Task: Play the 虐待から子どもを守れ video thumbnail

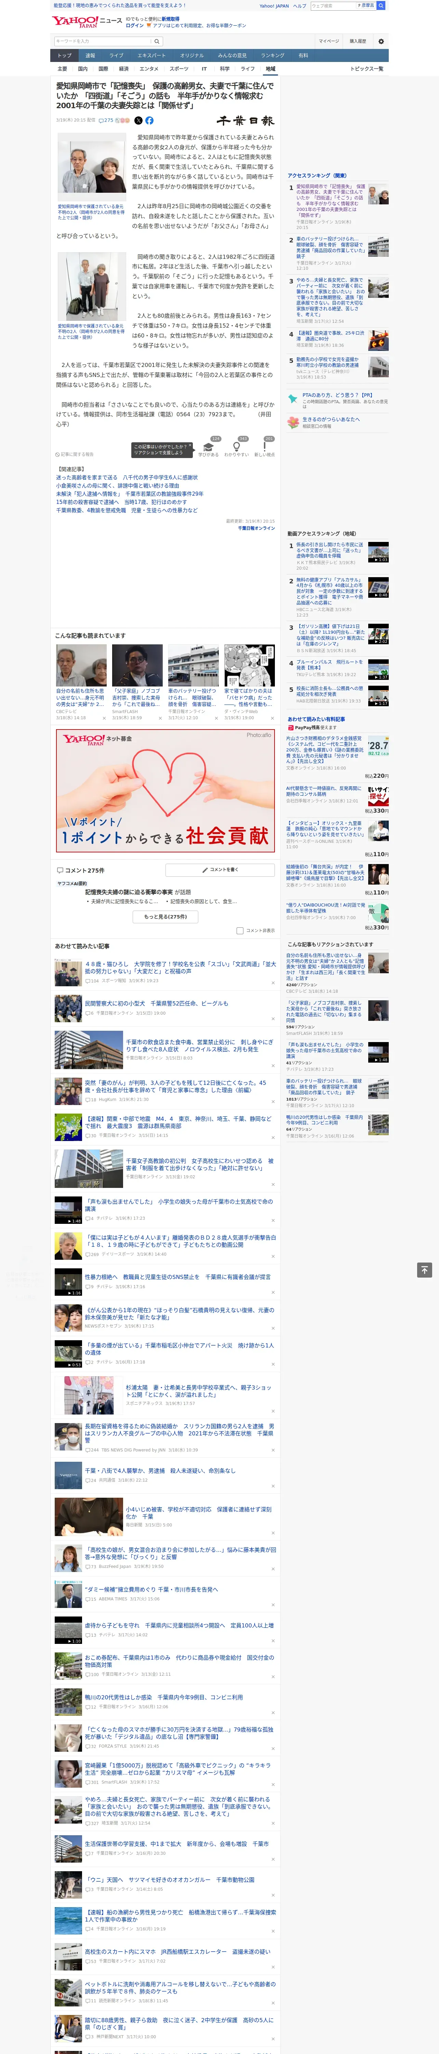Action: coord(68,1630)
